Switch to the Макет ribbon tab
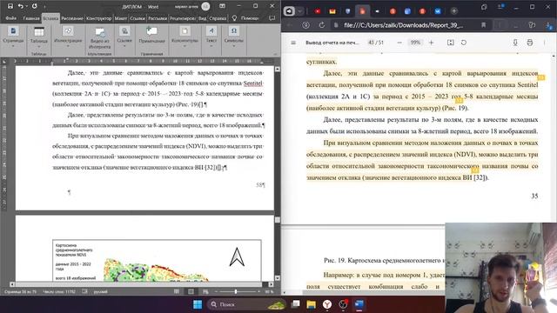 point(121,18)
